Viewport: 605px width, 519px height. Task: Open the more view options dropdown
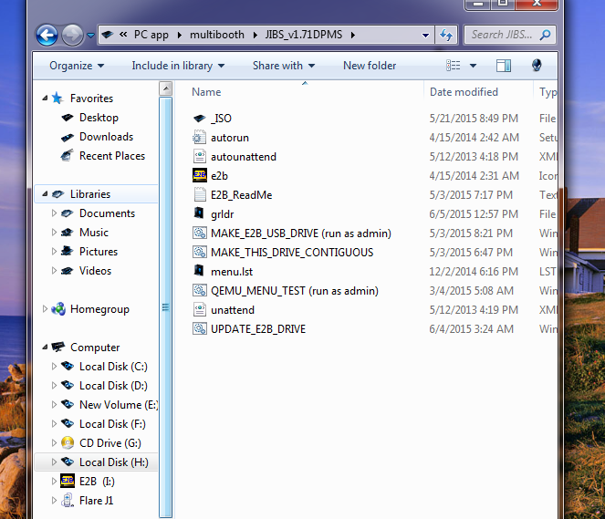pos(473,66)
